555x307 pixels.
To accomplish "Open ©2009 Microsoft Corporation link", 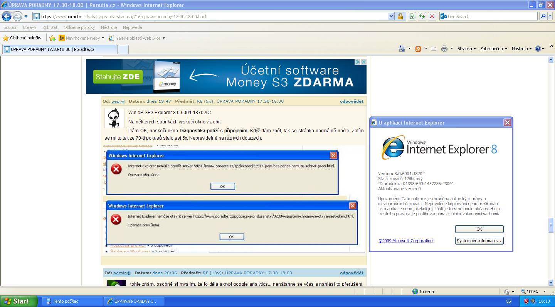I will tap(405, 241).
